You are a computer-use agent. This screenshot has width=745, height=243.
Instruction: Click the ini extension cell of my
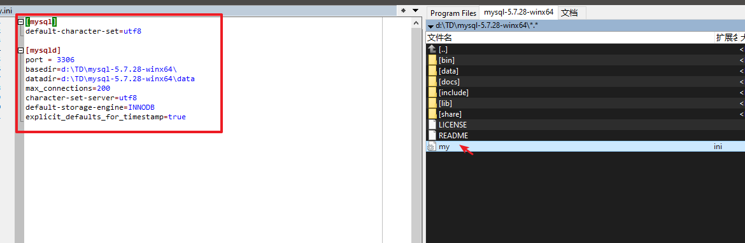pos(718,147)
